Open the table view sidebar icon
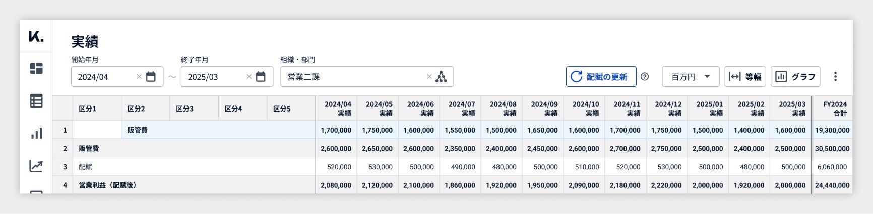The height and width of the screenshot is (214, 873). pyautogui.click(x=36, y=101)
